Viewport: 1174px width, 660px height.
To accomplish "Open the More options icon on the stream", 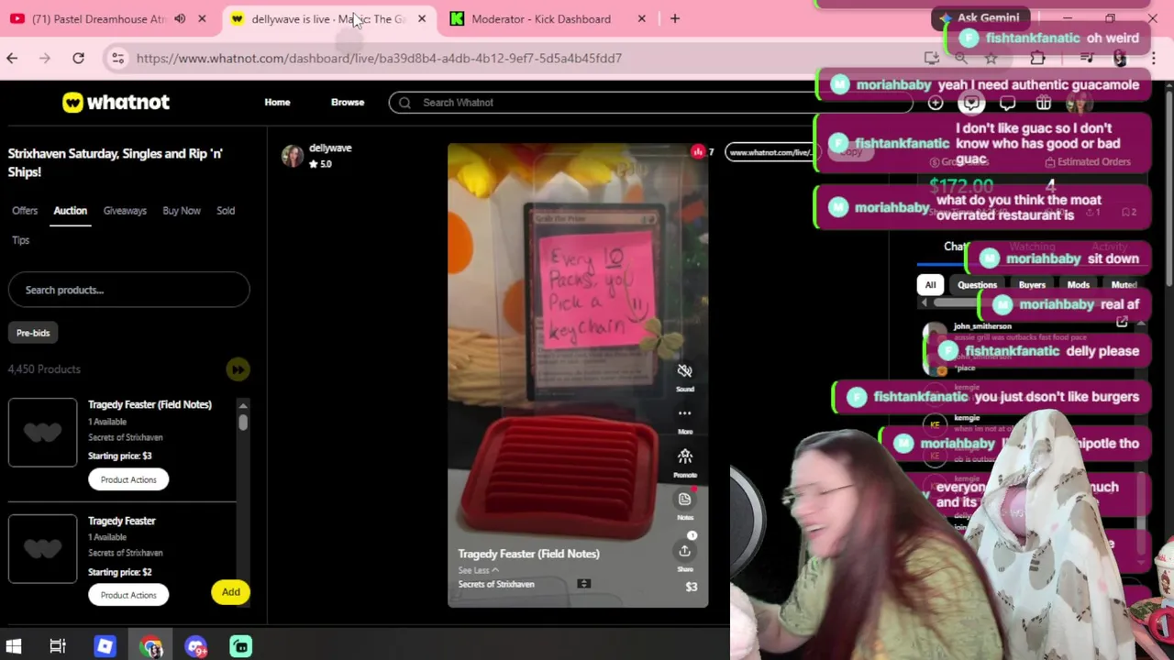I will (684, 413).
